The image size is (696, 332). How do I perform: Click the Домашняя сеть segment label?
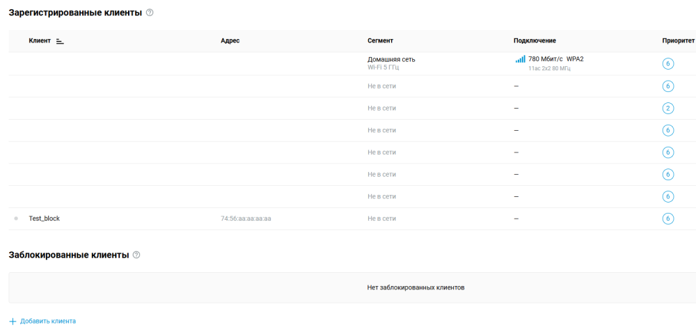391,59
